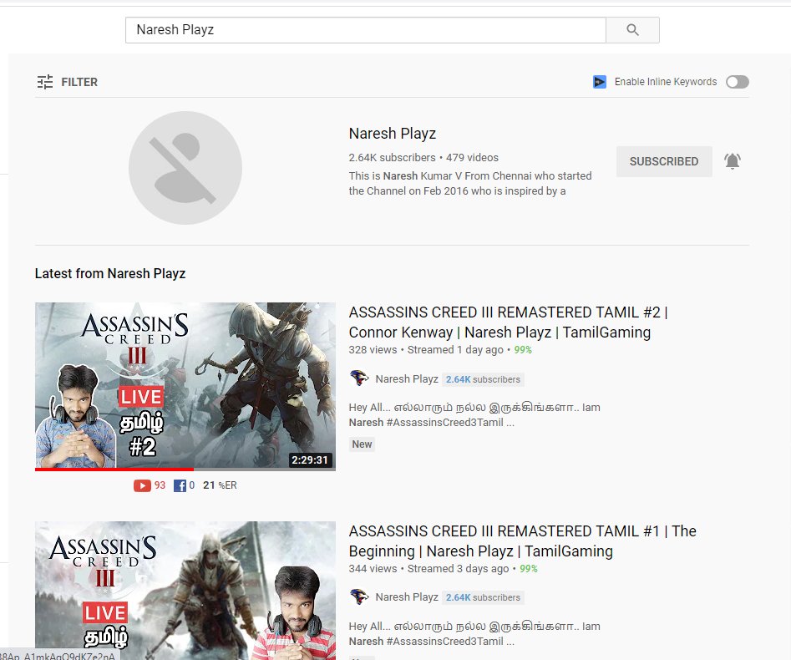Click the notification bell icon

click(x=733, y=161)
